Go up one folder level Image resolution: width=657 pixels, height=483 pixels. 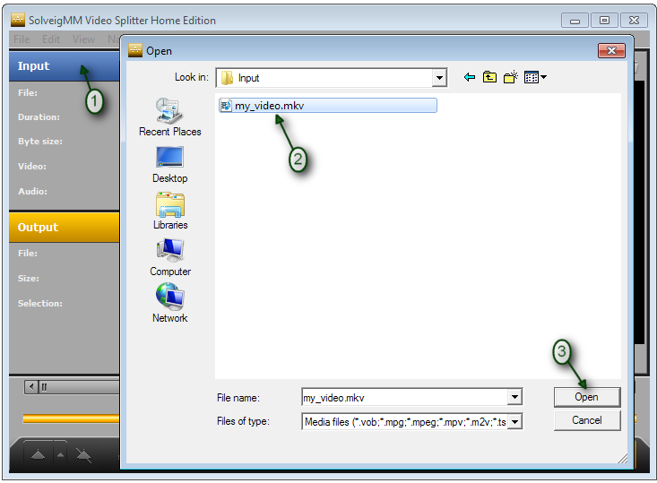[489, 77]
